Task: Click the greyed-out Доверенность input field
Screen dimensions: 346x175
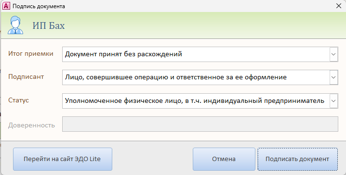Action: pos(200,124)
